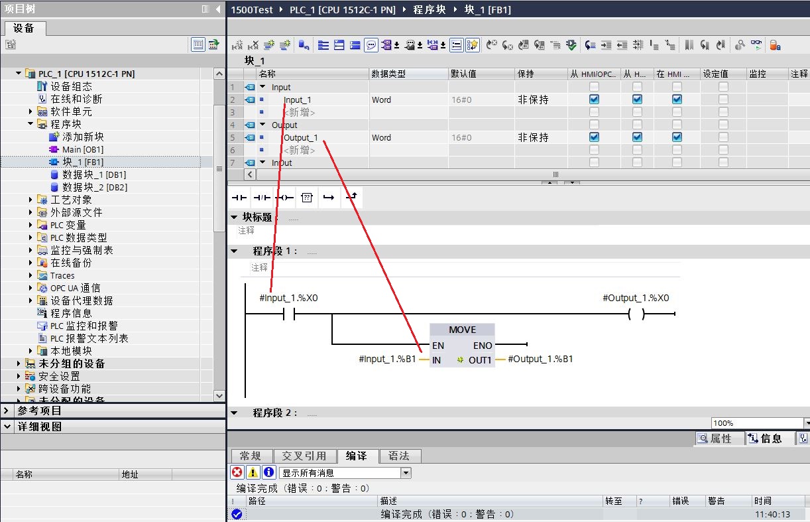810x522 pixels.
Task: Toggle the show favorites star icon
Action: point(472,45)
